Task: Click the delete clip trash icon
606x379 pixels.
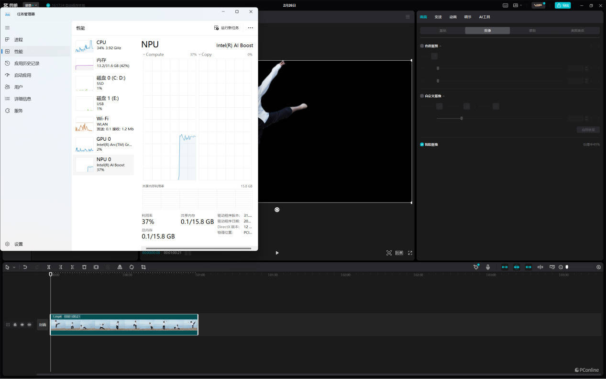Action: pos(84,267)
